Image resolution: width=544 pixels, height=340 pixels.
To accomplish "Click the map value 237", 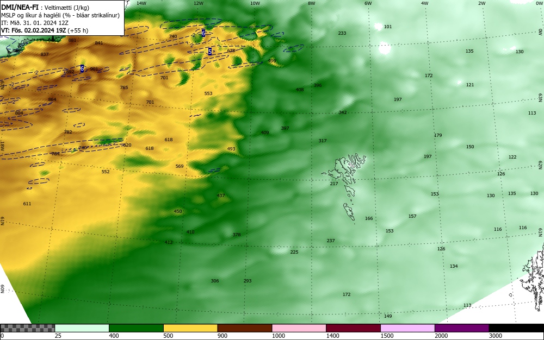I will click(331, 241).
